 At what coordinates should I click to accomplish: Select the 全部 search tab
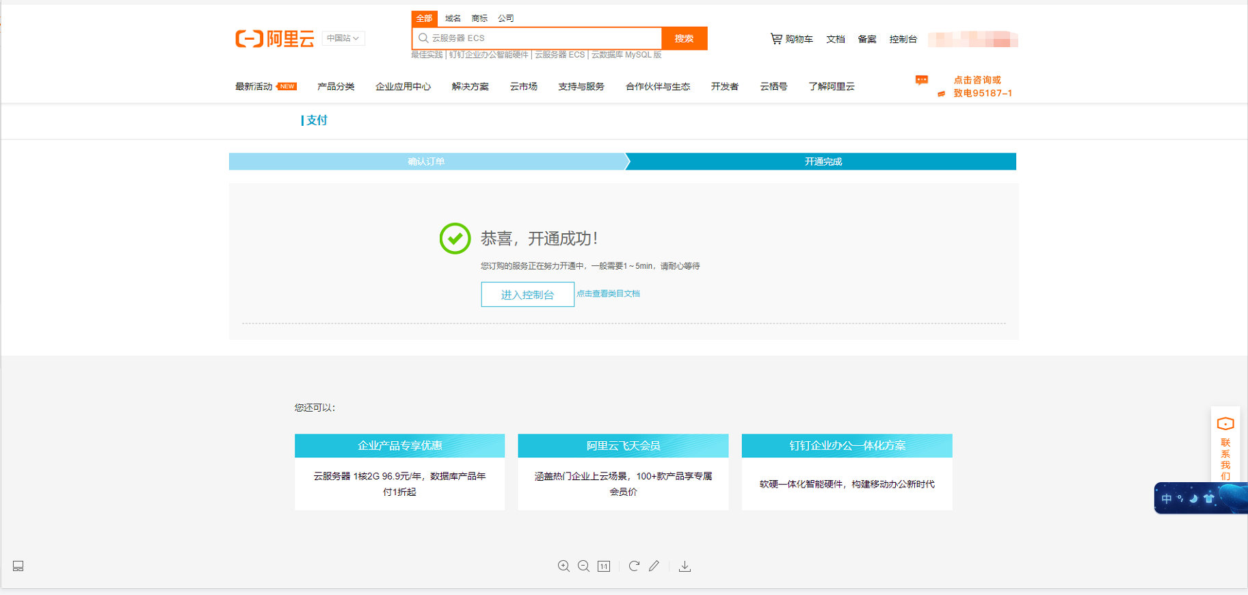pyautogui.click(x=425, y=18)
